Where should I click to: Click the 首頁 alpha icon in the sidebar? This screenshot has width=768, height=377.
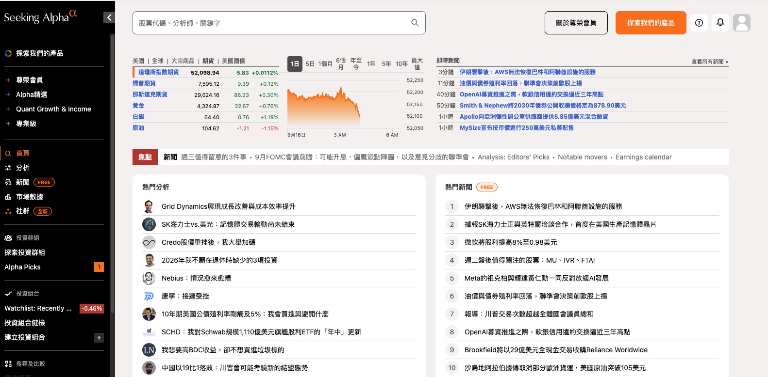[x=8, y=153]
